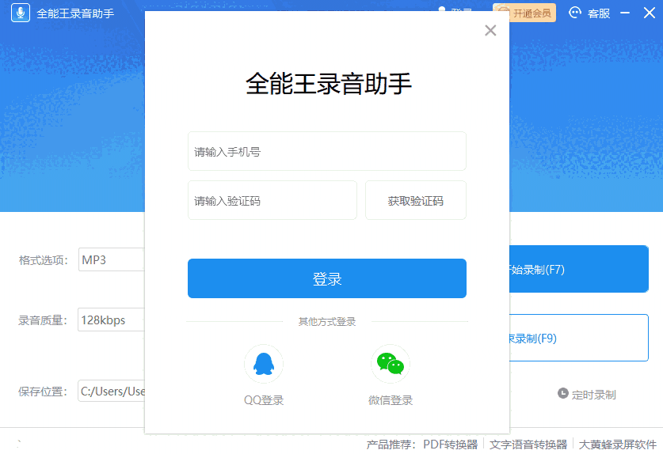Minimize the main application window
This screenshot has height=454, width=663.
[625, 13]
